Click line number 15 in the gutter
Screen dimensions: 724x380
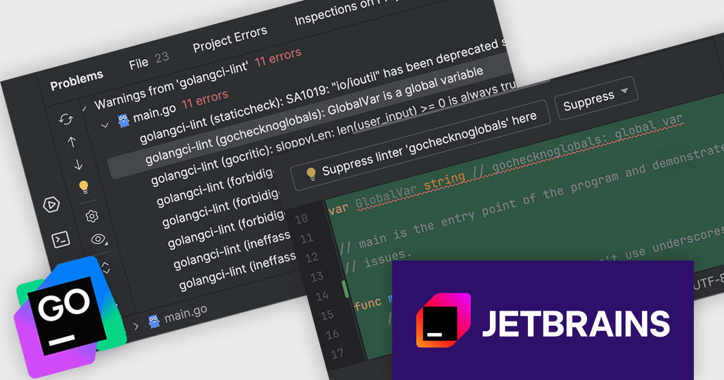point(327,315)
